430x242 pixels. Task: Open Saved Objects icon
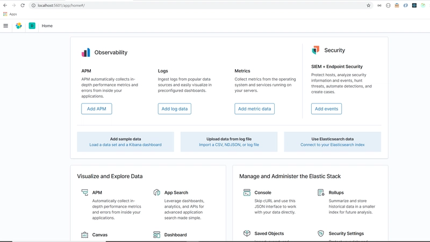coord(247,233)
